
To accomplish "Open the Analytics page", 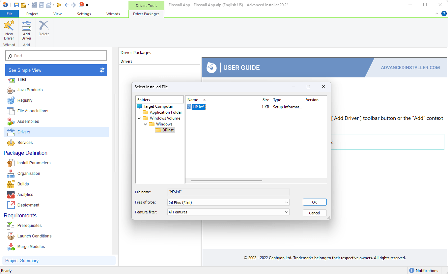I will click(25, 195).
